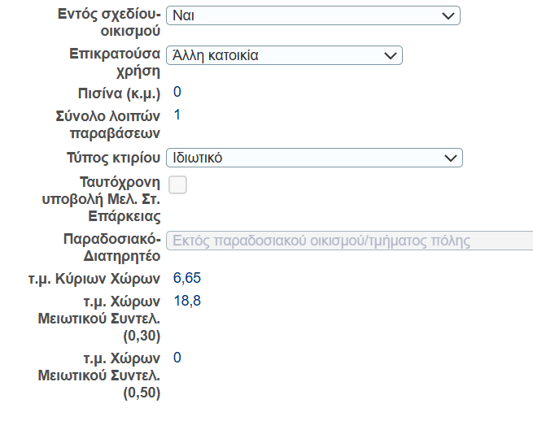Image resolution: width=533 pixels, height=421 pixels.
Task: Select the 18,8 square meters value
Action: (187, 302)
